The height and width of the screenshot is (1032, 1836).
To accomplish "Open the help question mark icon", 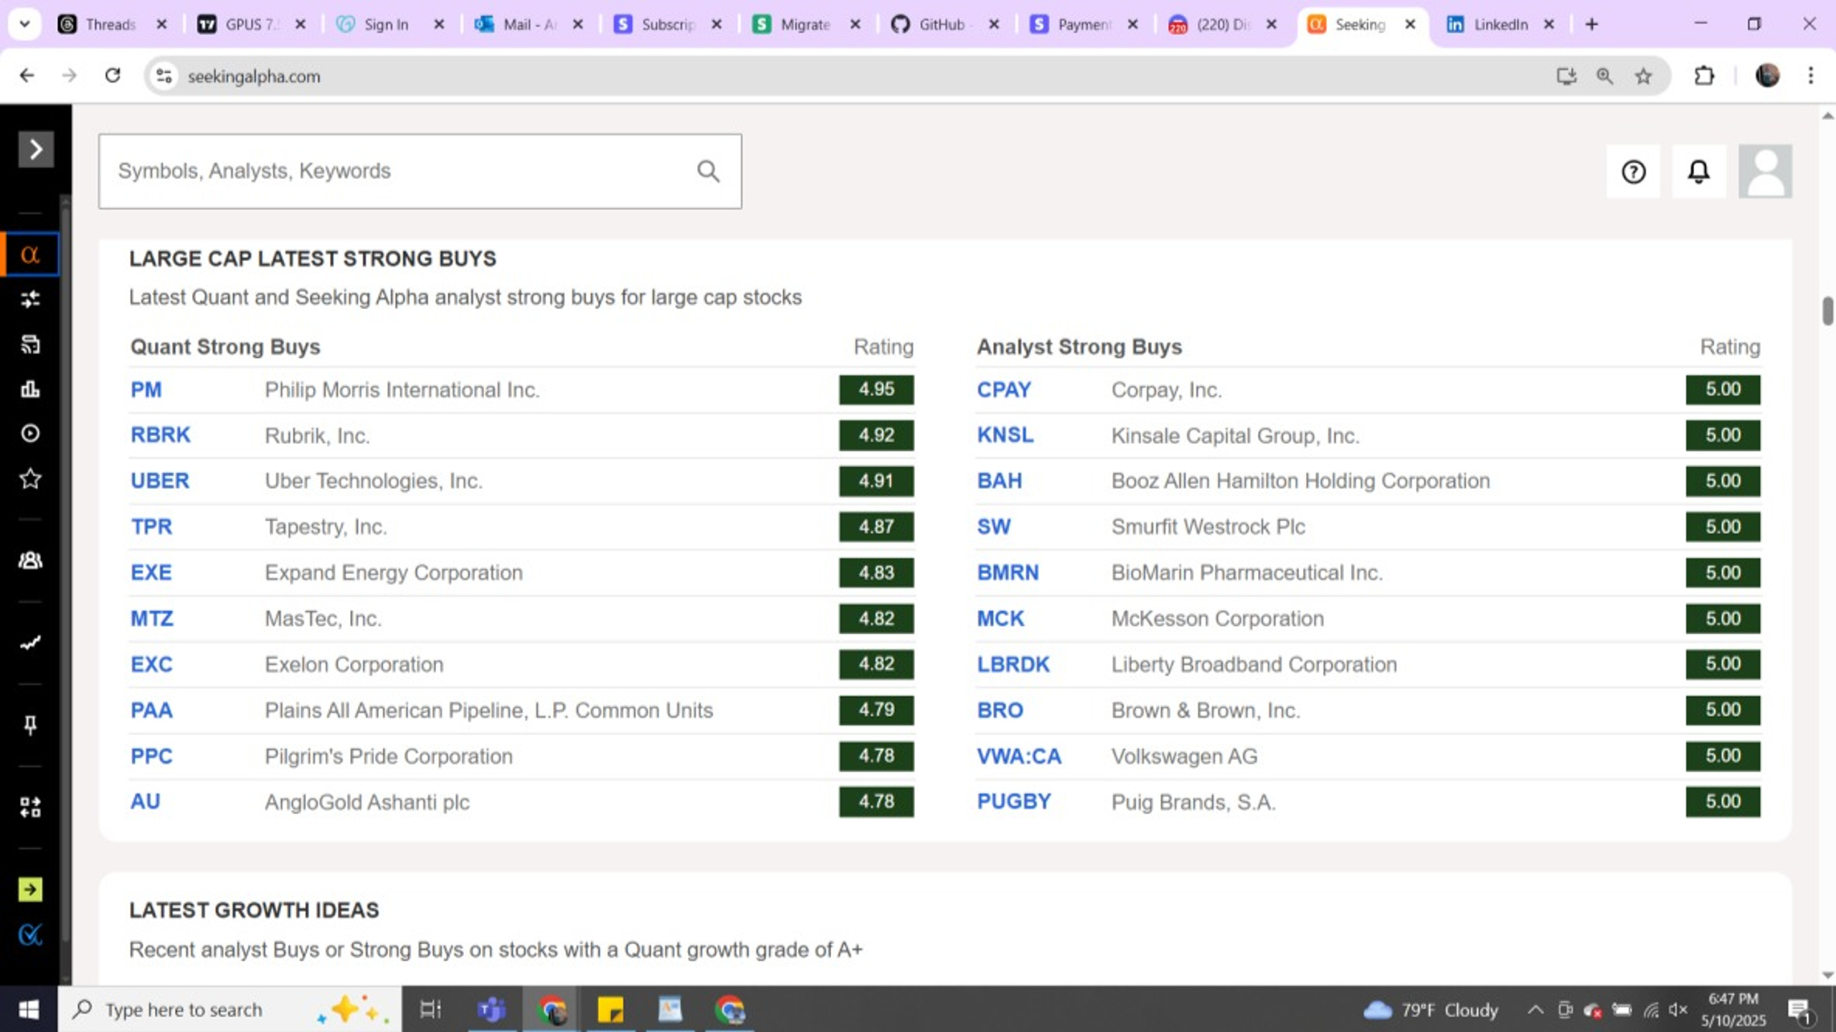I will coord(1633,172).
